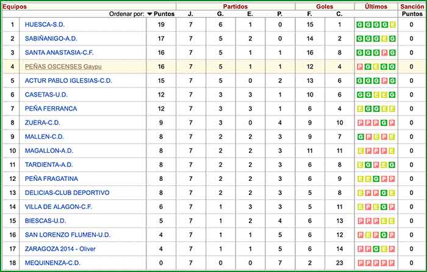The width and height of the screenshot is (427, 272).
Task: Click the green G badge for VILLA DE ALAGON-C.F.
Action: pyautogui.click(x=385, y=207)
